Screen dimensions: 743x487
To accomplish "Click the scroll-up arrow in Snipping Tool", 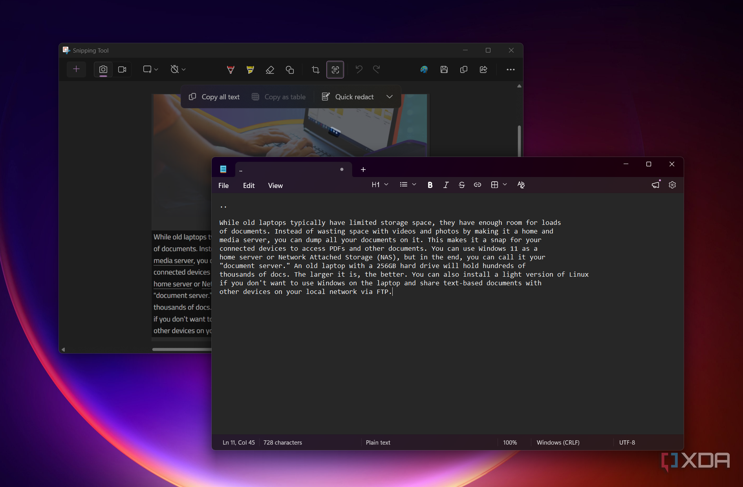I will pos(519,86).
